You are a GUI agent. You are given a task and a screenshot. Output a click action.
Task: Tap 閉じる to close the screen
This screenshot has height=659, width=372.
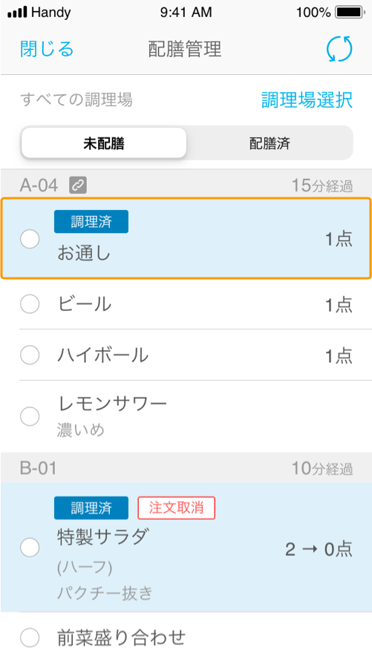[47, 49]
